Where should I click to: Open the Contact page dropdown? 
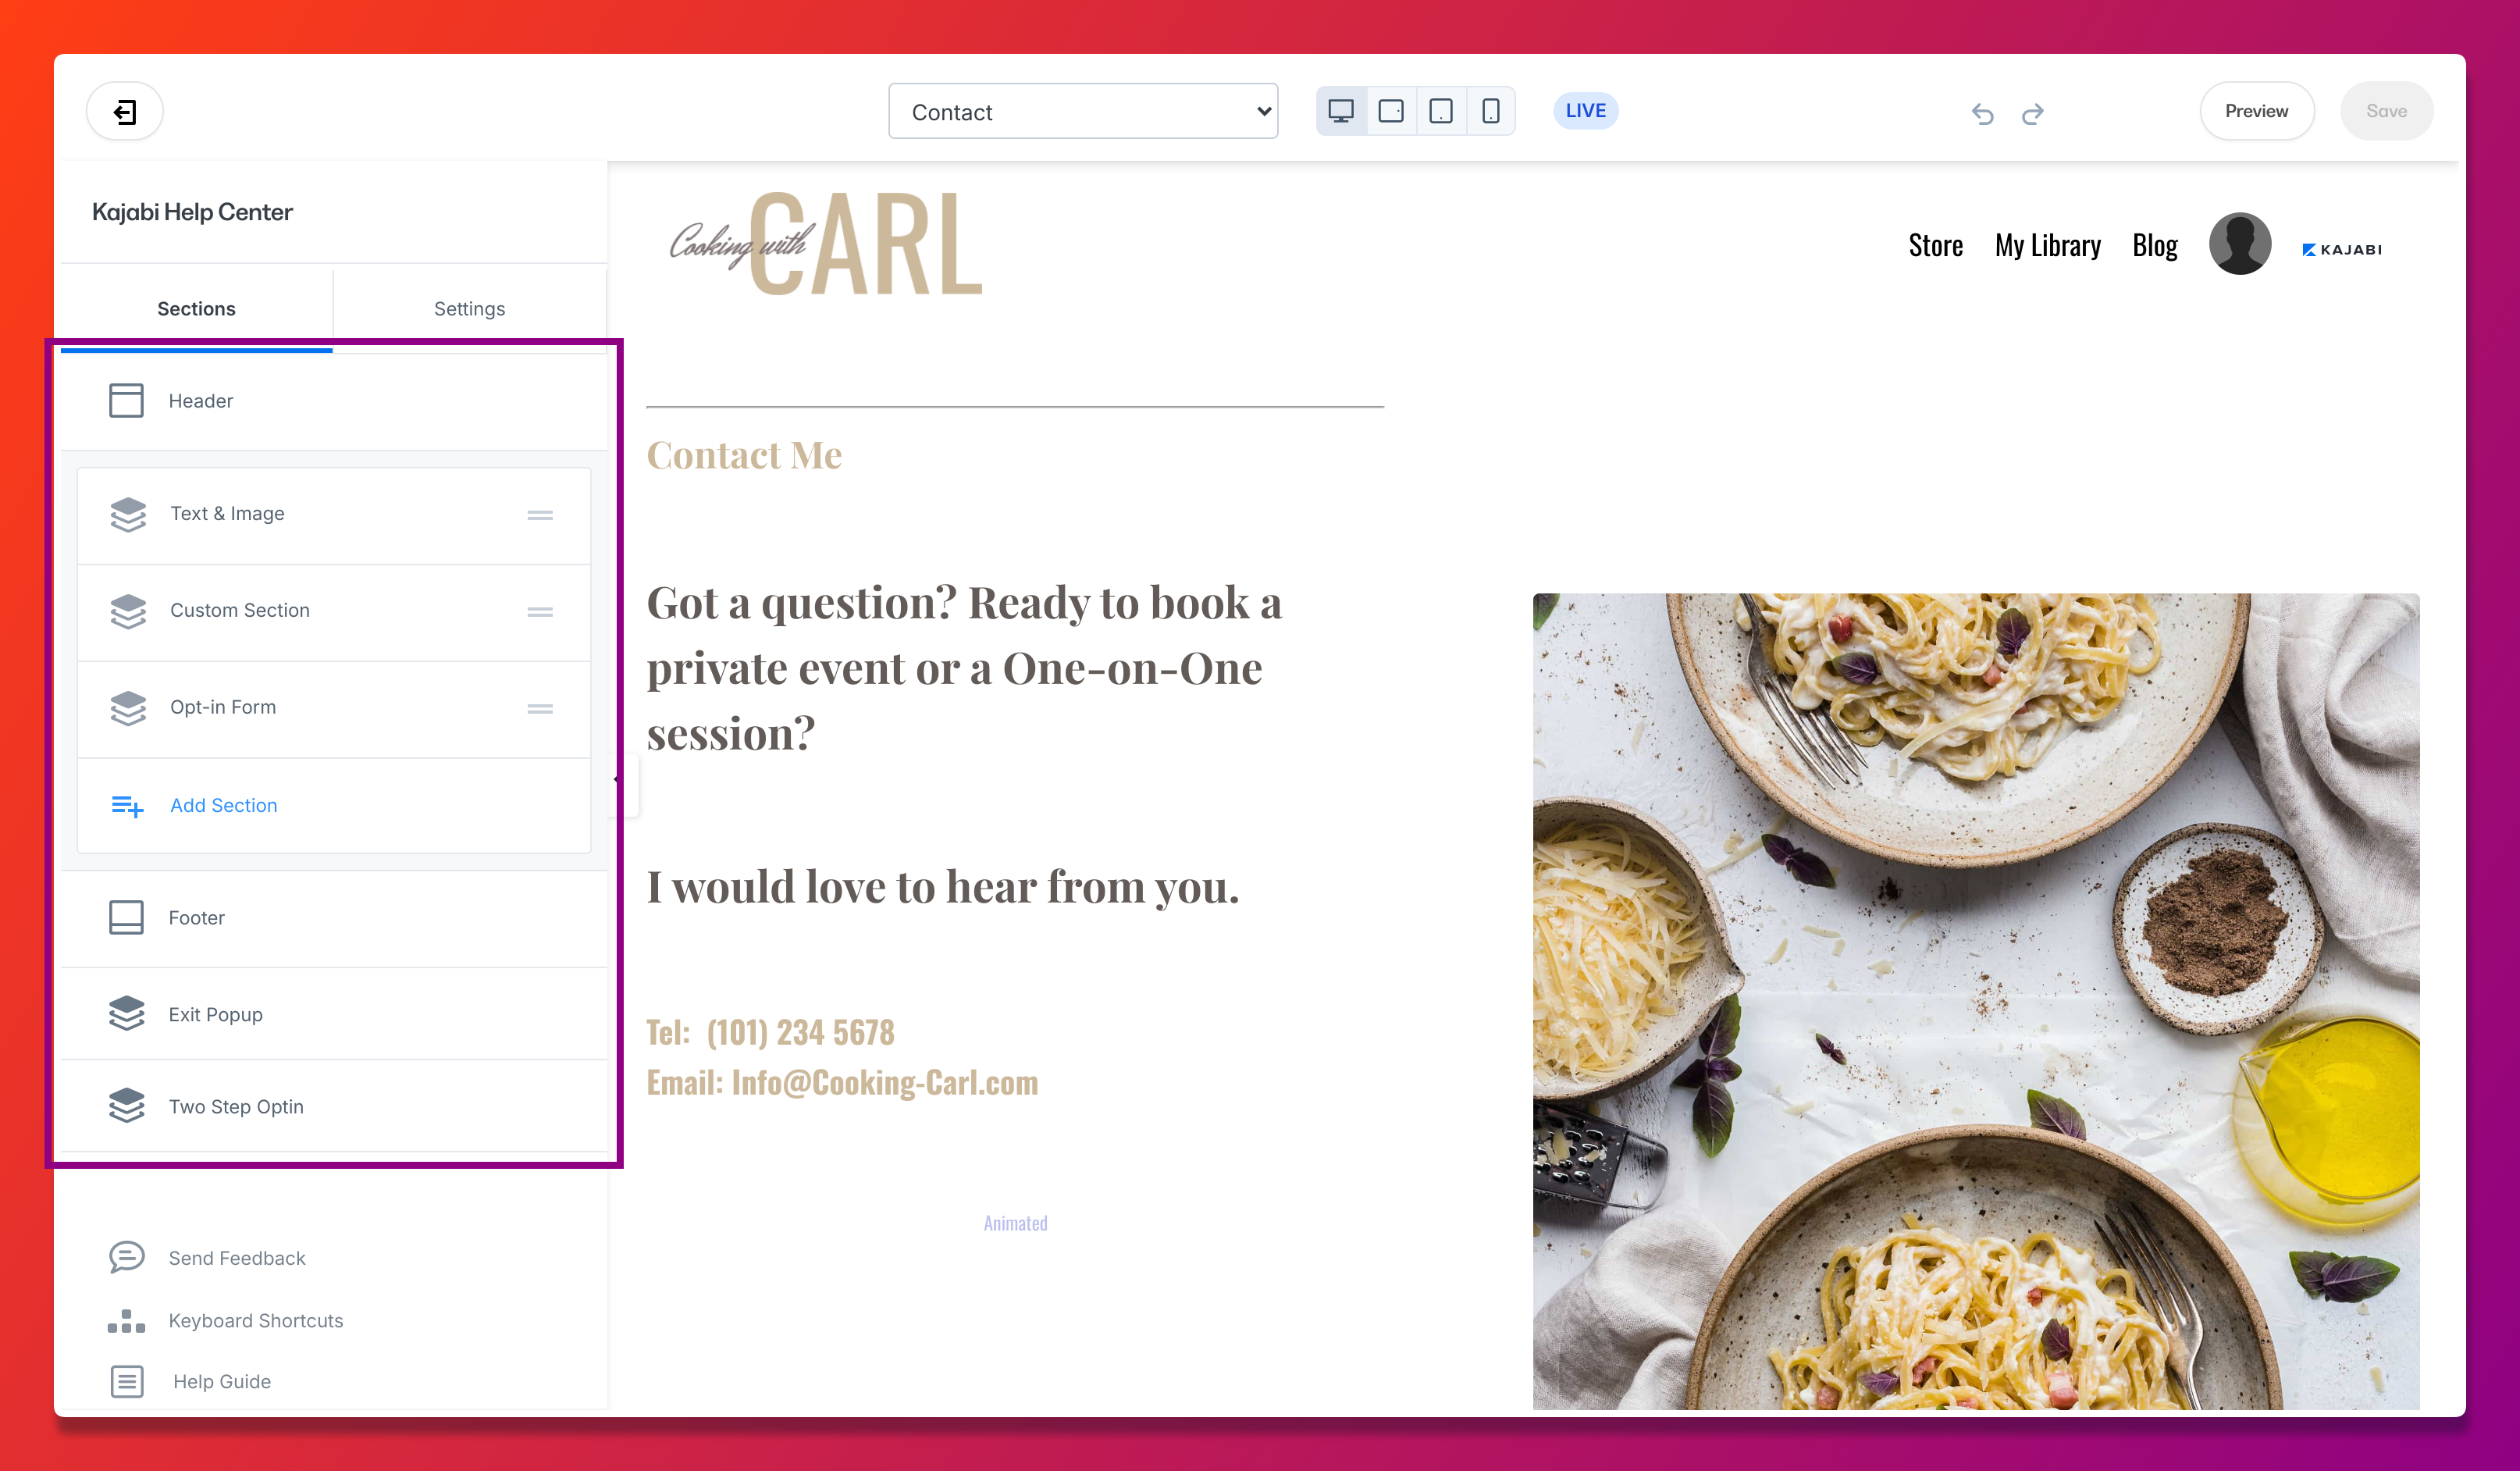(1083, 111)
